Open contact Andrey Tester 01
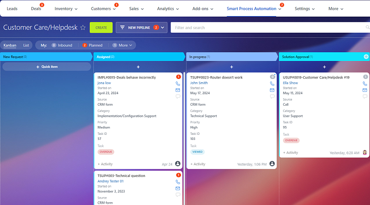The height and width of the screenshot is (205, 370). click(x=111, y=181)
